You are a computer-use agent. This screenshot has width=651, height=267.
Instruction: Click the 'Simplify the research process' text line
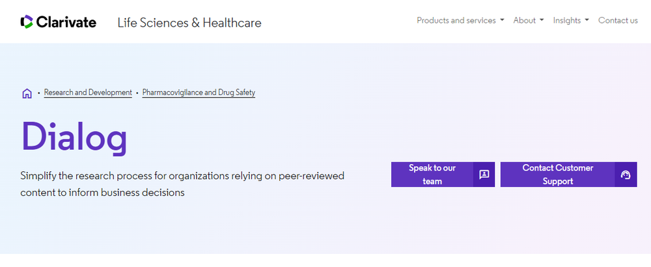(182, 176)
